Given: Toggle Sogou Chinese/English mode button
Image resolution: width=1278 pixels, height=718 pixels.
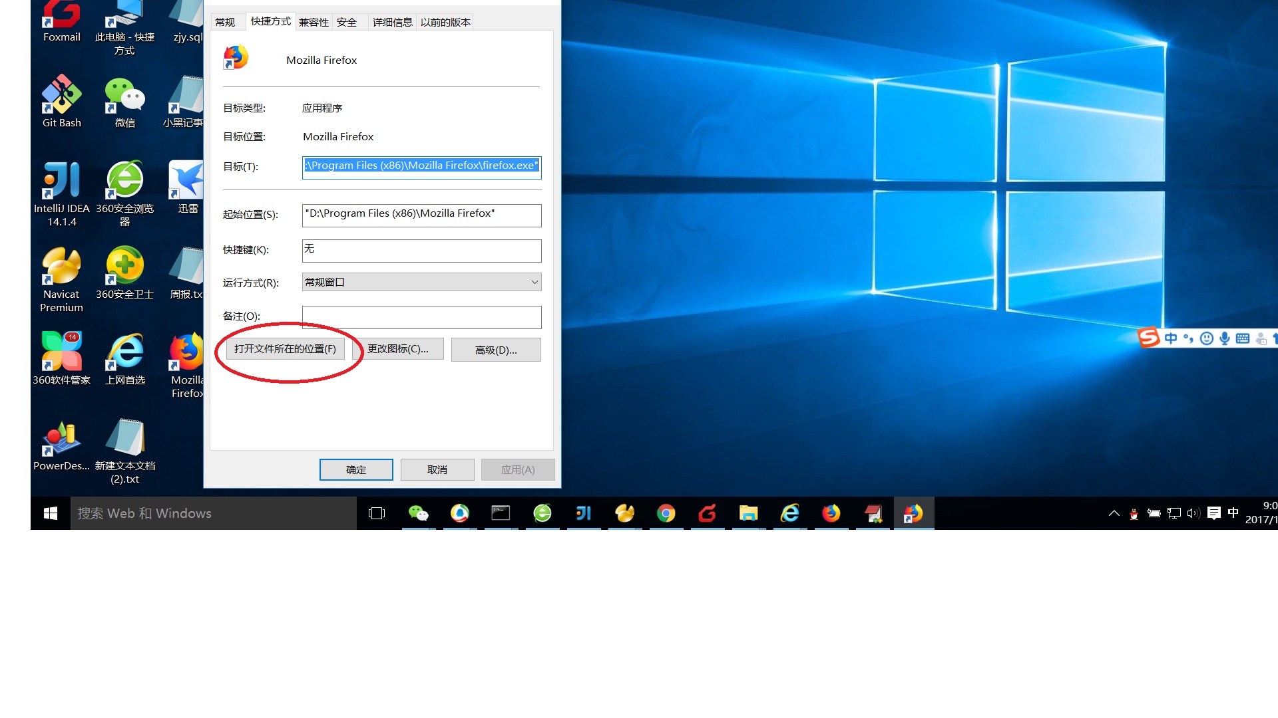Looking at the screenshot, I should (1171, 338).
